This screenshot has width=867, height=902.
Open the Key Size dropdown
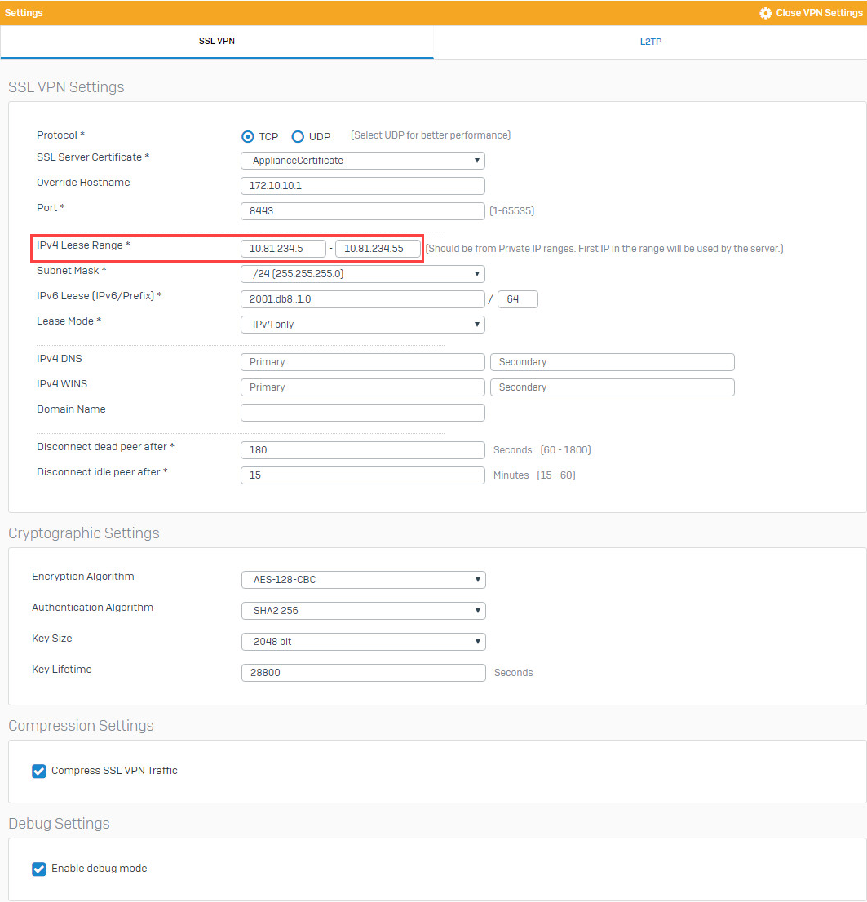click(364, 642)
